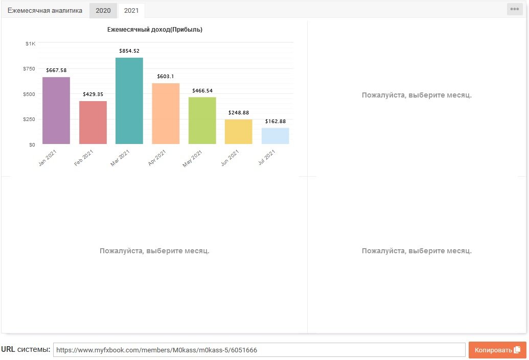Click the $0 axis label
This screenshot has height=360, width=529.
(x=32, y=145)
